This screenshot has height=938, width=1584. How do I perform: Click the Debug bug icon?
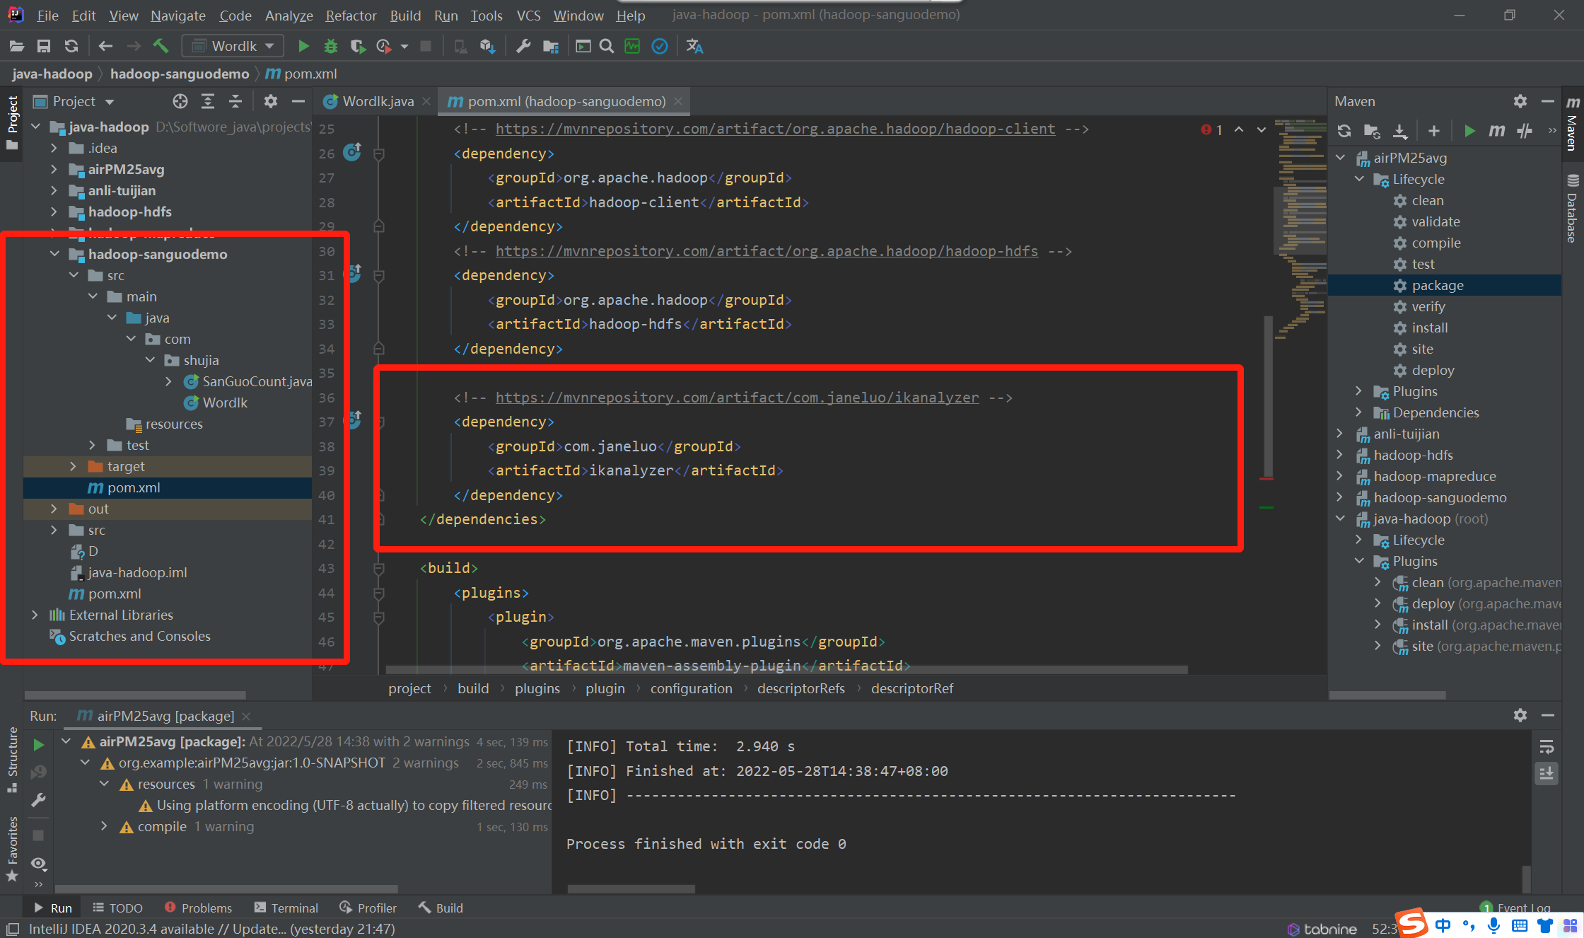pyautogui.click(x=330, y=47)
